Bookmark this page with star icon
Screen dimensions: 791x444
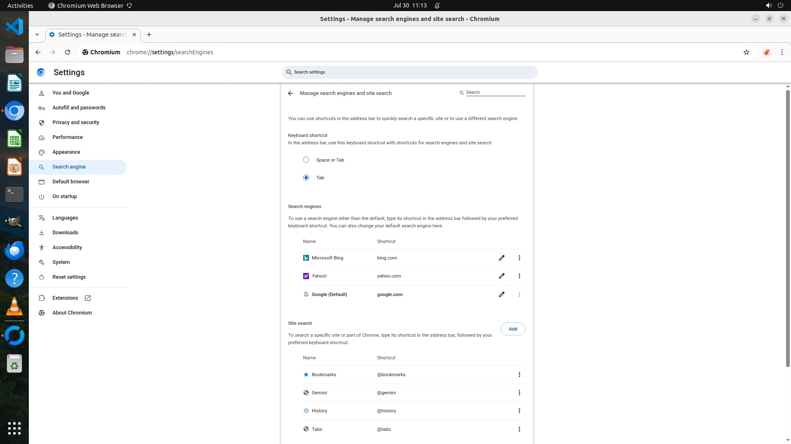746,52
